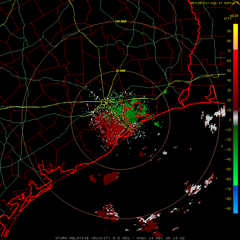Click the "30" positive scale value
240x240 pixels.
pyautogui.click(x=229, y=90)
